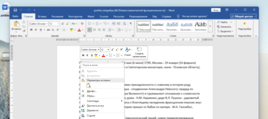The height and width of the screenshot is (119, 268).
Task: Paste using the Keep Text Only icon
Action: [x=88, y=86]
